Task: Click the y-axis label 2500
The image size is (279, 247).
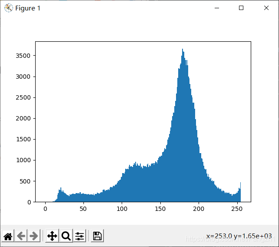Action: coord(23,97)
